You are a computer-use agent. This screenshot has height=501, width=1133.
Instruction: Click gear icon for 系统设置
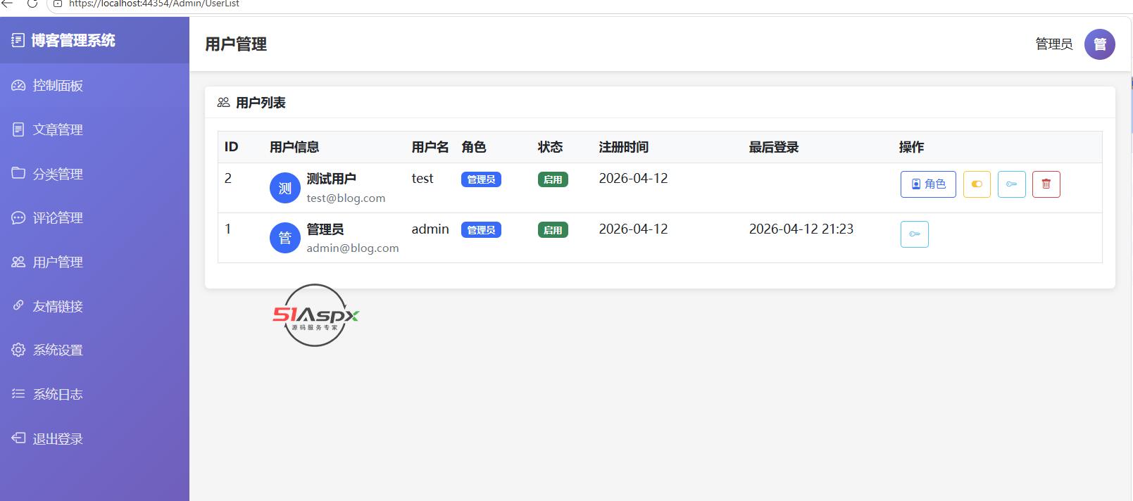(x=18, y=350)
